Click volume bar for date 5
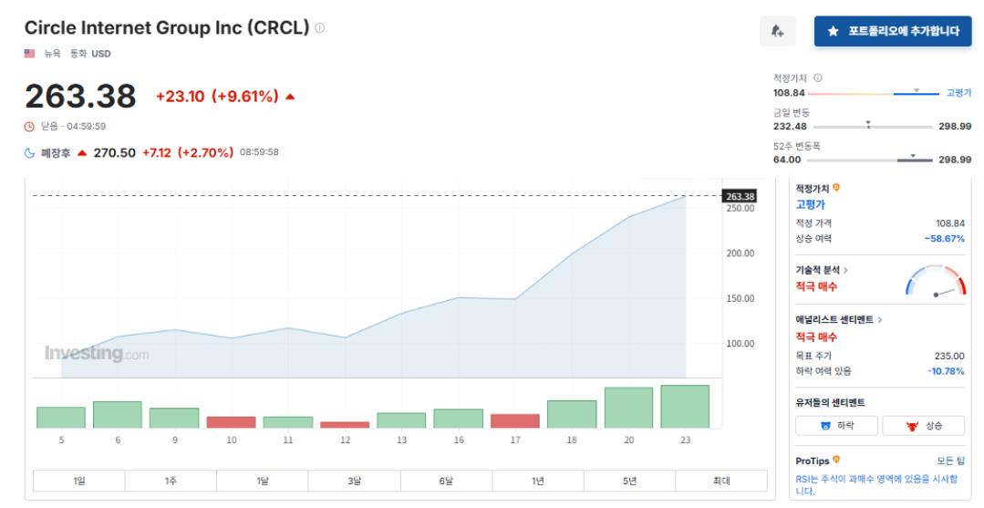This screenshot has height=508, width=984. coord(61,418)
